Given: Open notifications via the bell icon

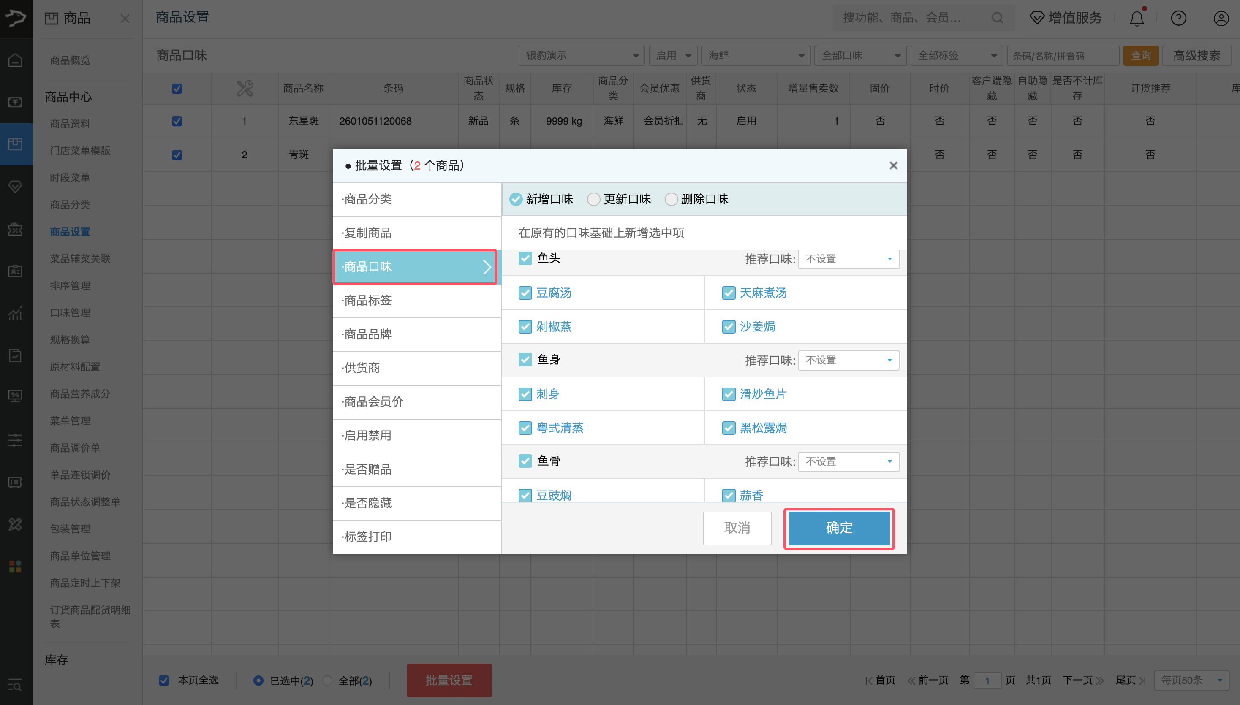Looking at the screenshot, I should [1137, 18].
